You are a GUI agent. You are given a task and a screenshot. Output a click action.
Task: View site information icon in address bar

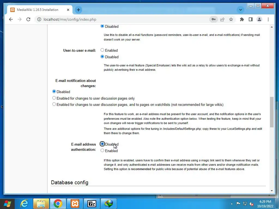click(39, 19)
